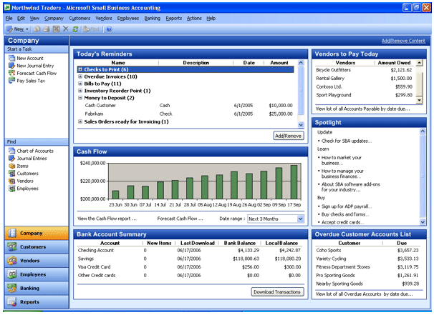The height and width of the screenshot is (315, 434).
Task: Click the Refresh icon in the toolbar
Action: coord(75,29)
